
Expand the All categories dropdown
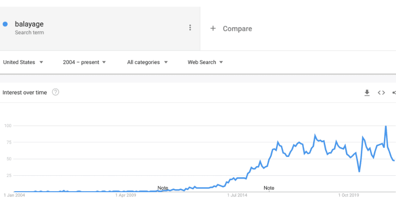coord(147,62)
